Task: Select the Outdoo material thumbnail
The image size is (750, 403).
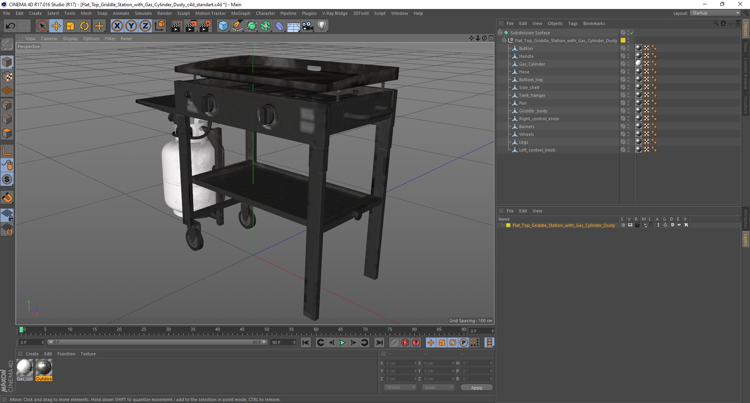Action: (44, 370)
